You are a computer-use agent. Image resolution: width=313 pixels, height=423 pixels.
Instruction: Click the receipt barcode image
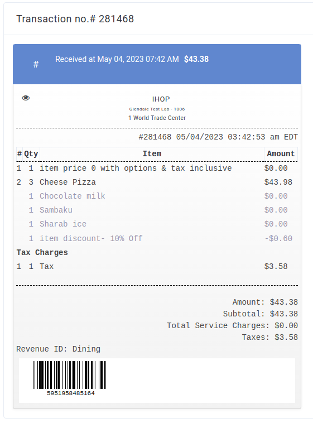(x=69, y=375)
